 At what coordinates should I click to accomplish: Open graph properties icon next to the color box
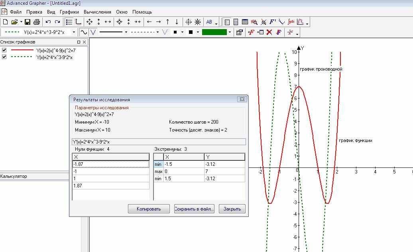coord(240,32)
